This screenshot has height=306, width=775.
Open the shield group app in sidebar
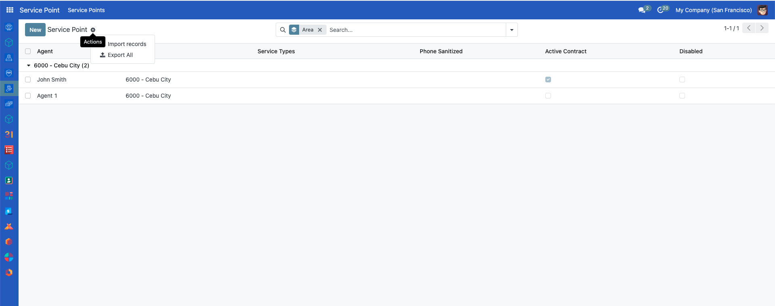pos(9,73)
